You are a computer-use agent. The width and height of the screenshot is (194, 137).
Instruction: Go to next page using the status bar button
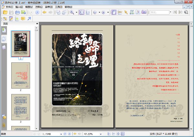[65, 134]
